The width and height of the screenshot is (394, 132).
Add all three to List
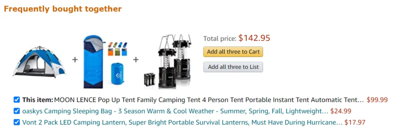tap(233, 67)
